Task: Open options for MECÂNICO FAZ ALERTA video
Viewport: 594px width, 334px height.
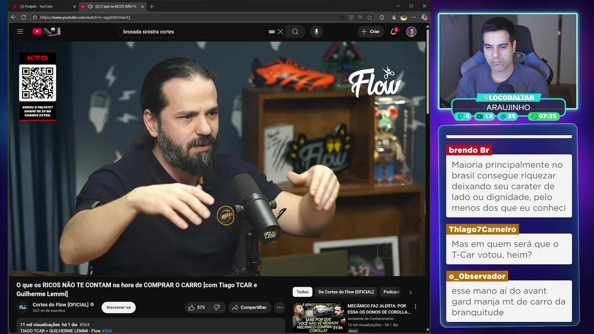Action: 415,307
